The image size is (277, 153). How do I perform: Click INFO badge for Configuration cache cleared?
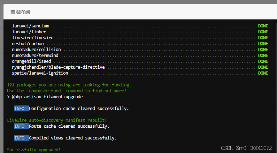21,109
